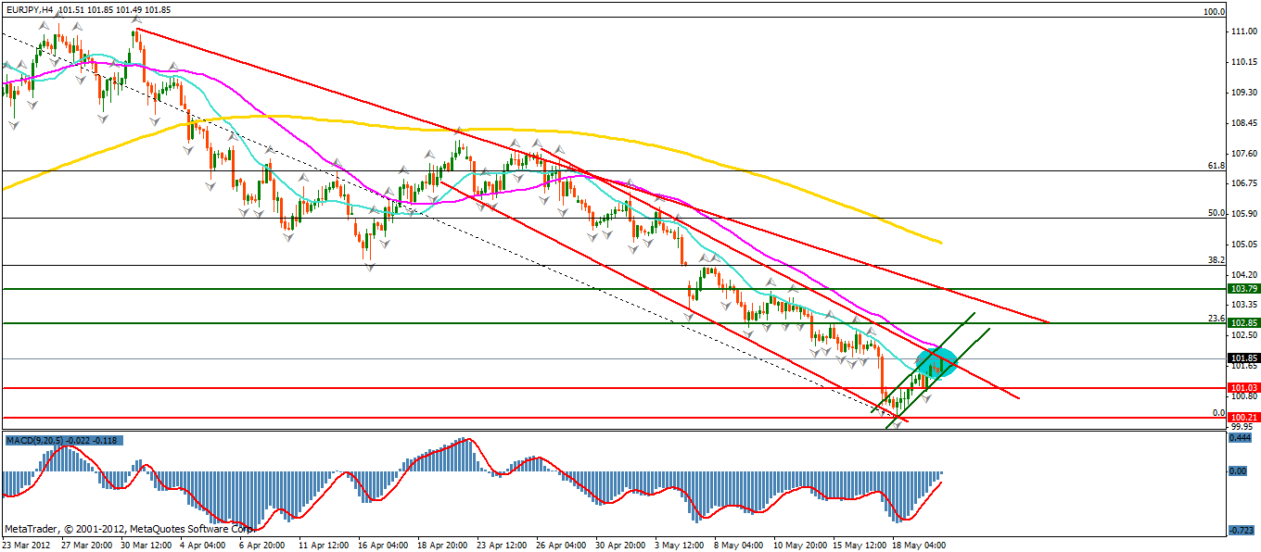Screen dimensions: 1261x552
Task: Click the MetaTrader copyright text
Action: tap(129, 528)
